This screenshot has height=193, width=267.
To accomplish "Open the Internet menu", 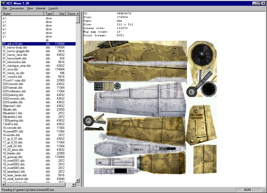I will coord(41,8).
